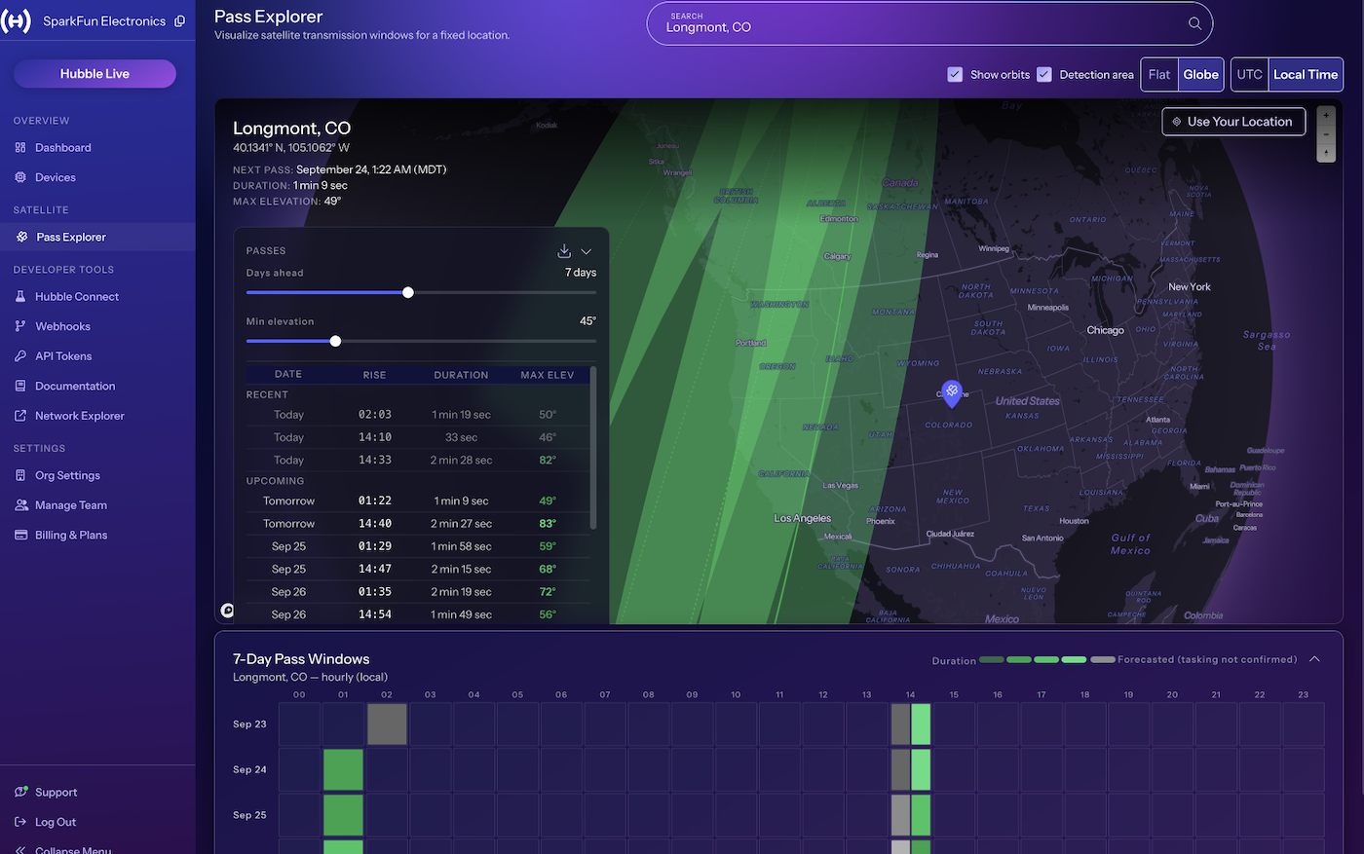Zoom in on the map with the plus control
Screen dimensions: 1364x854
point(1326,115)
